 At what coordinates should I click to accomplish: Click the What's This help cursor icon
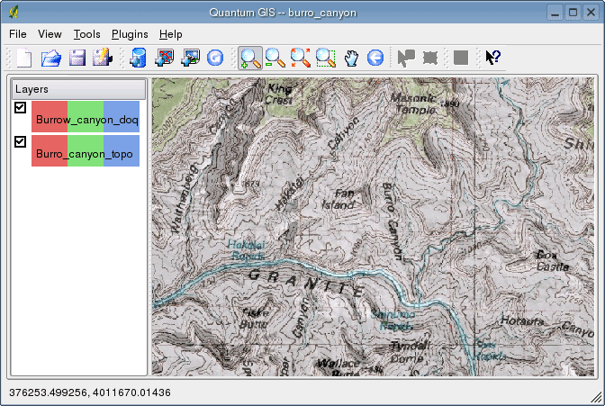click(492, 59)
